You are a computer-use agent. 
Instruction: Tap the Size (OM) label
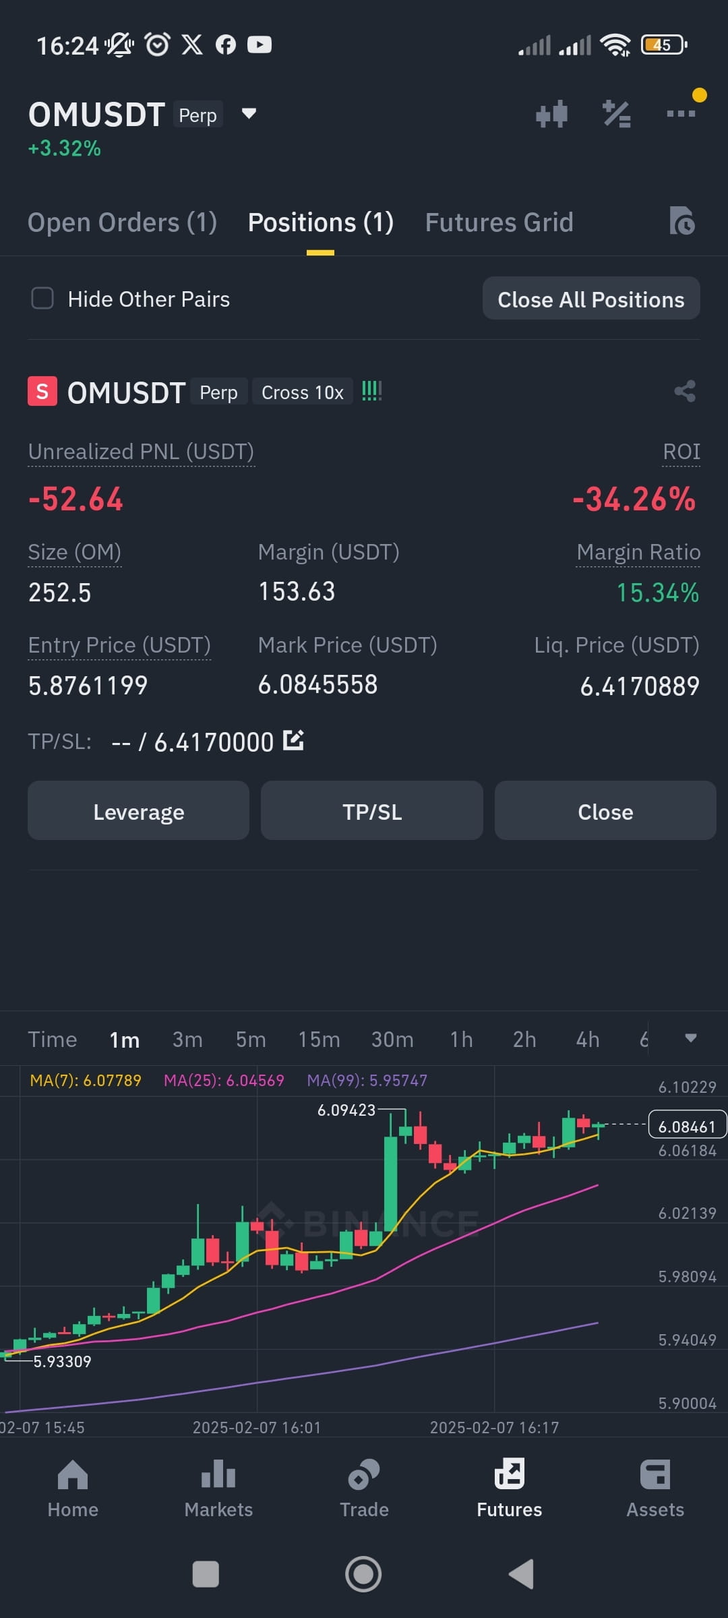click(74, 552)
